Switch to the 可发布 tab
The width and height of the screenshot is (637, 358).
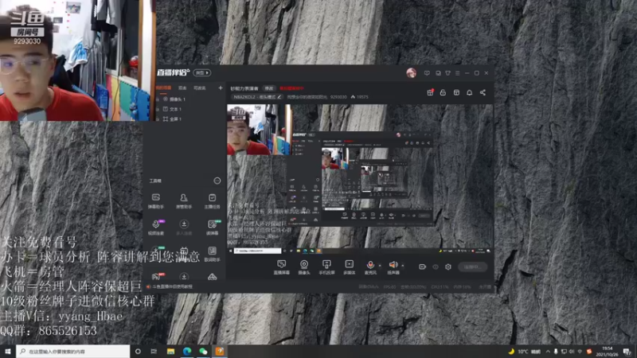(x=199, y=88)
